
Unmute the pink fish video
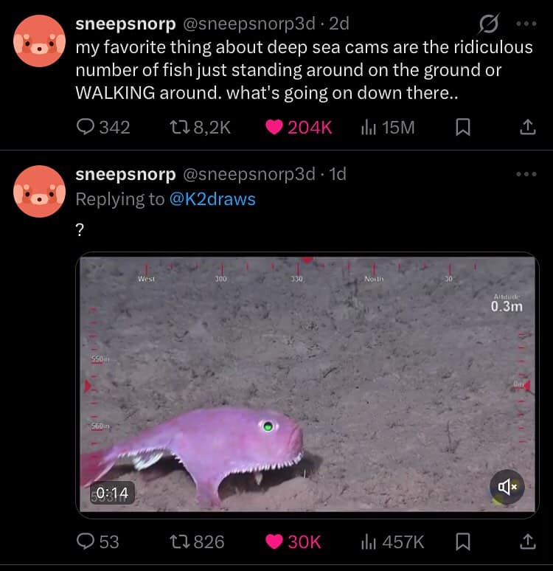point(507,487)
